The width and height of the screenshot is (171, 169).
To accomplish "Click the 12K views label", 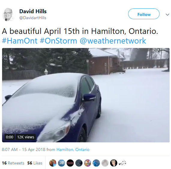I will click(25, 137).
